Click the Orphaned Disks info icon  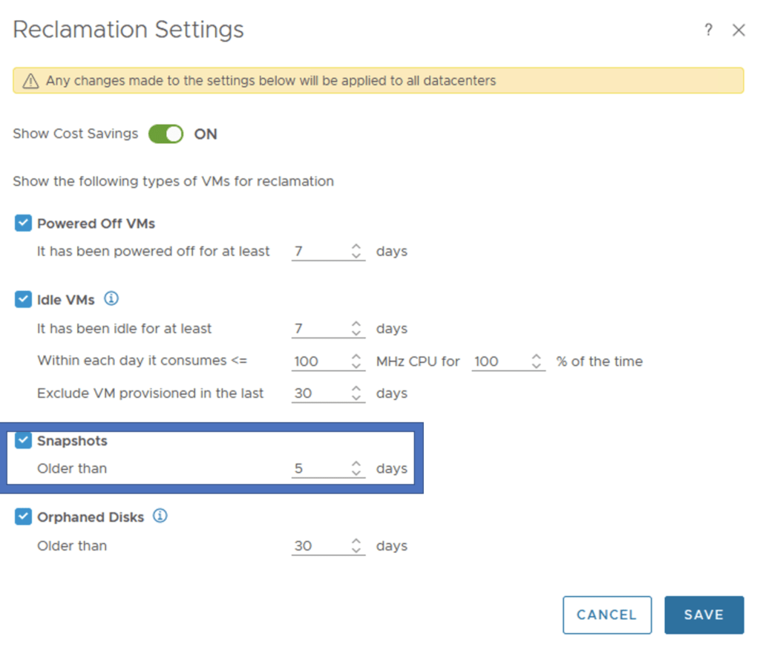[160, 516]
